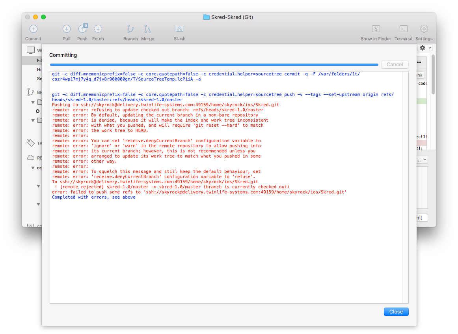Click Show in Finder icon
Screen dimensions: 458x334
[x=376, y=29]
